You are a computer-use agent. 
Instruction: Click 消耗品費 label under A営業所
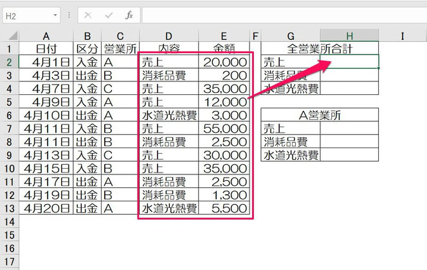[x=291, y=142]
